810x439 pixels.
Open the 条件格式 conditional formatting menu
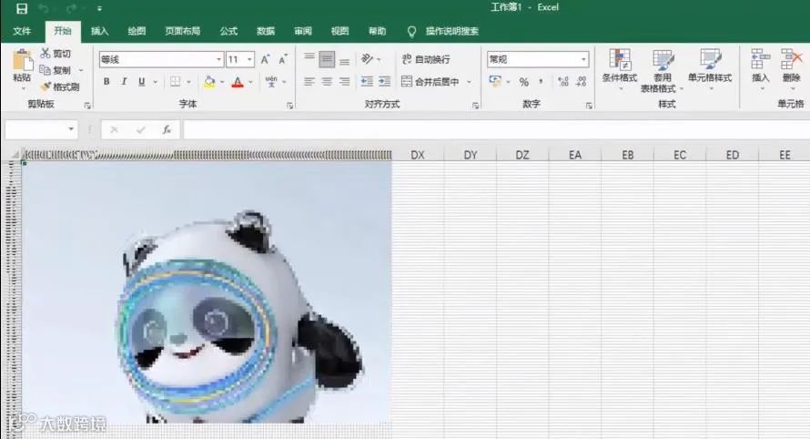(620, 70)
